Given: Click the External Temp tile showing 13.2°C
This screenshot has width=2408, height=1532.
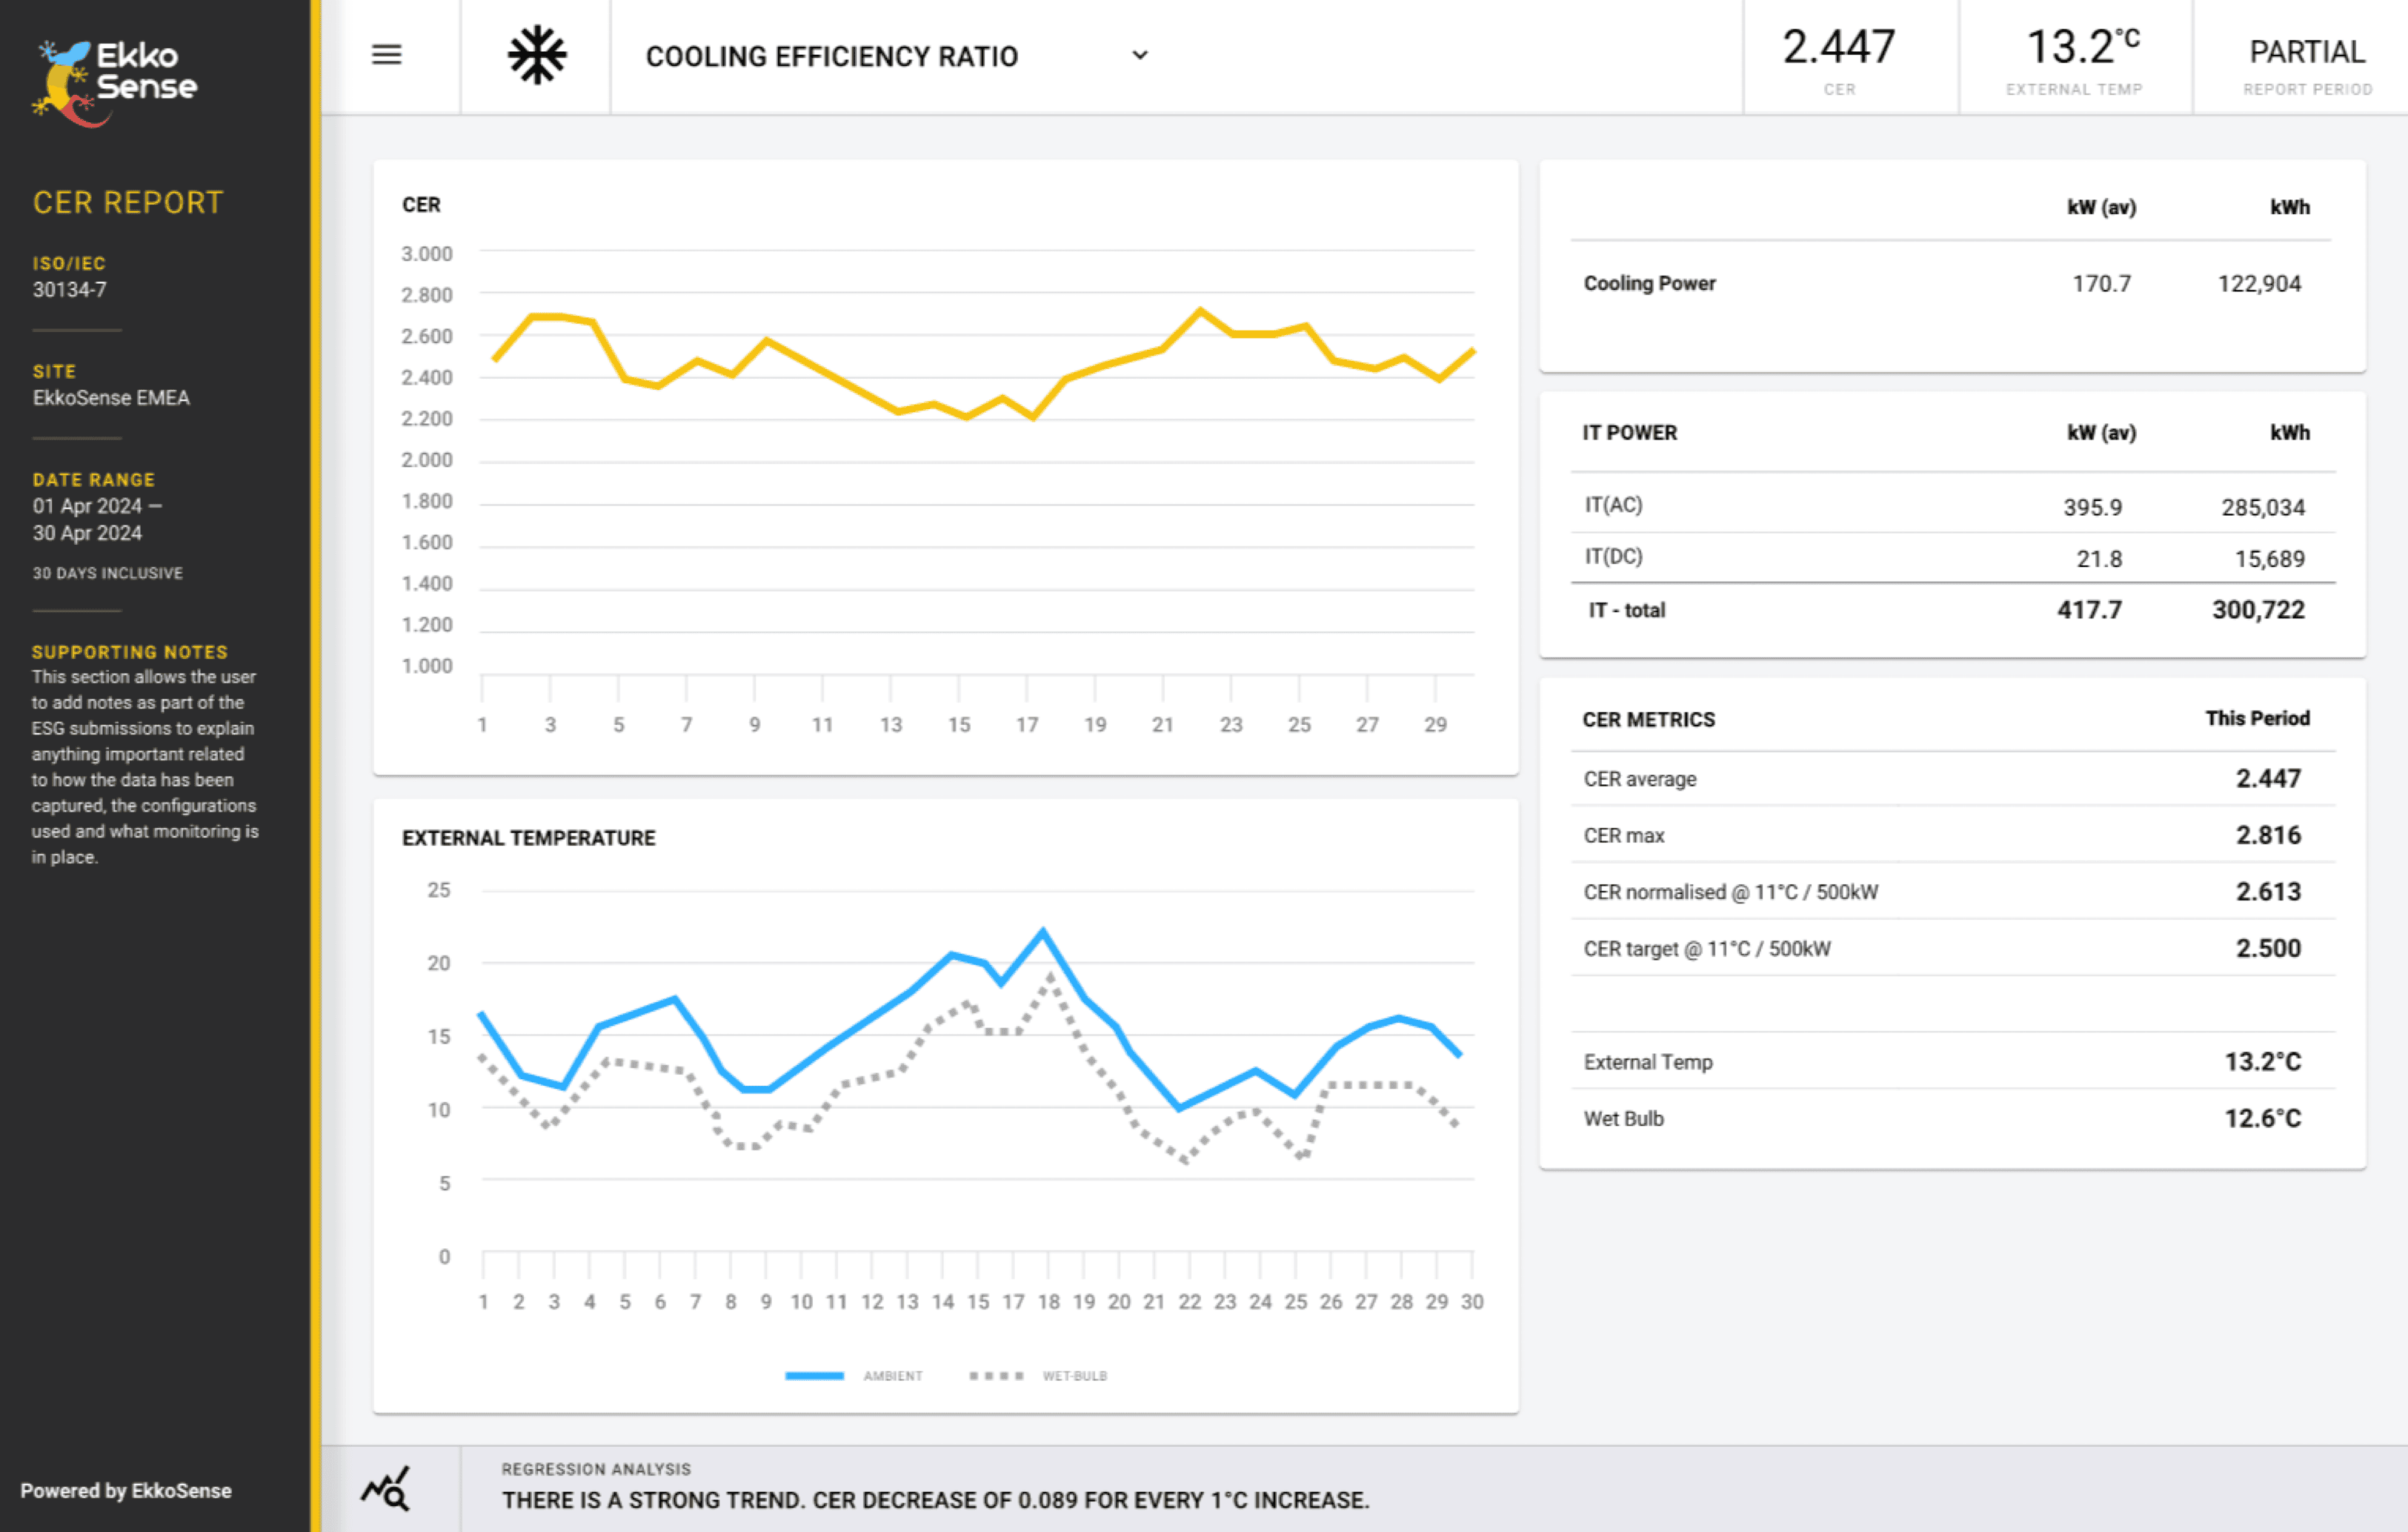Looking at the screenshot, I should (2075, 55).
